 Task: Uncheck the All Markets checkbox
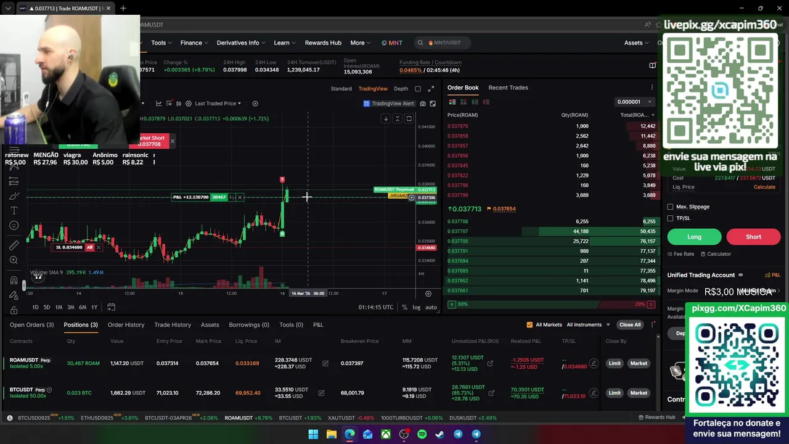[529, 325]
